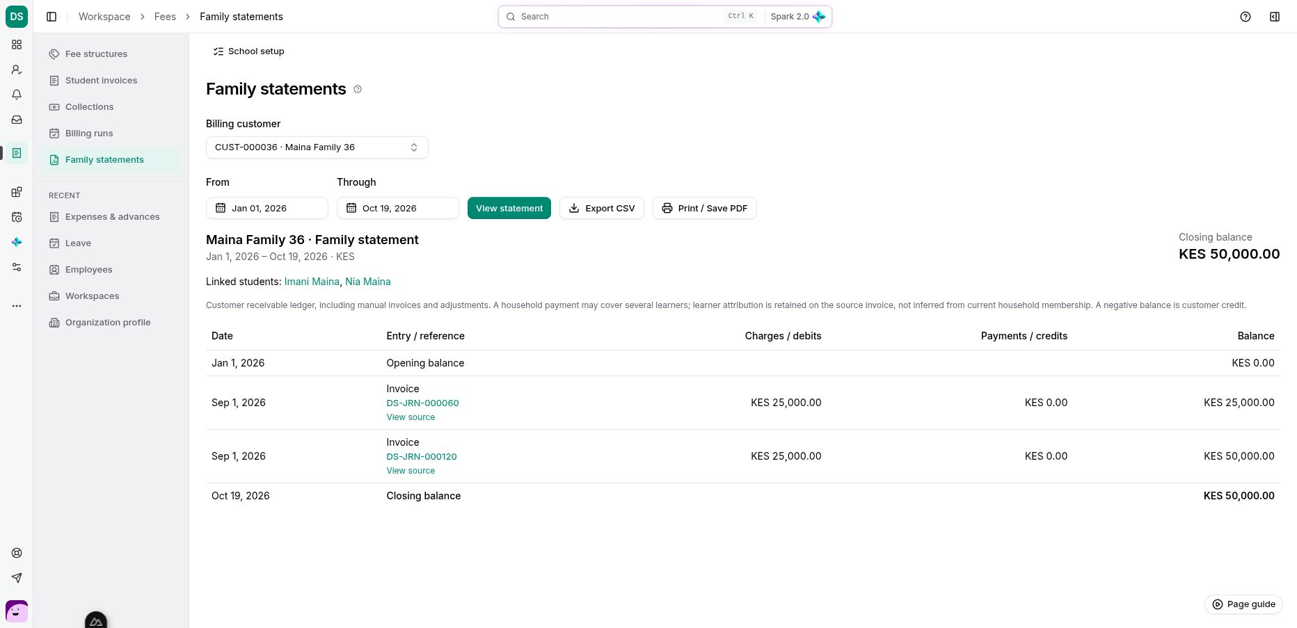
Task: Click the View statement button
Action: tap(509, 208)
